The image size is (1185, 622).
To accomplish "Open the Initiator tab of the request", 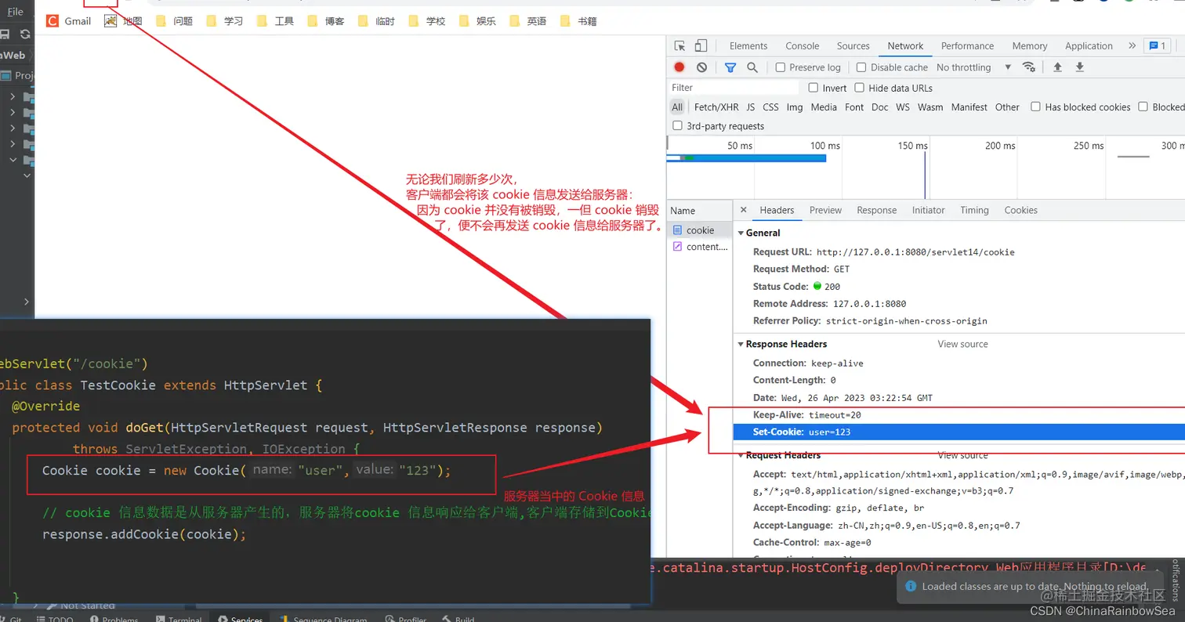I will coord(928,210).
